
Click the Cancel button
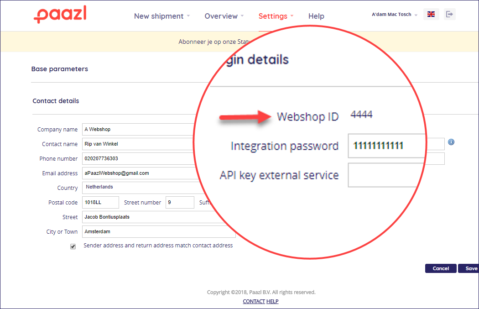(x=441, y=268)
